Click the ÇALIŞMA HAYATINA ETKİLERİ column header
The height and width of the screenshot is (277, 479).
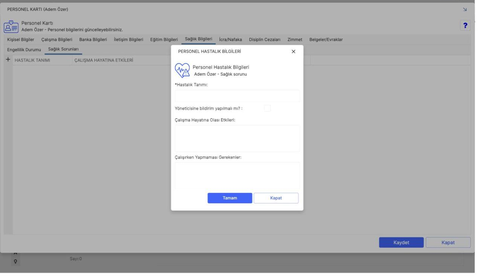pos(104,60)
